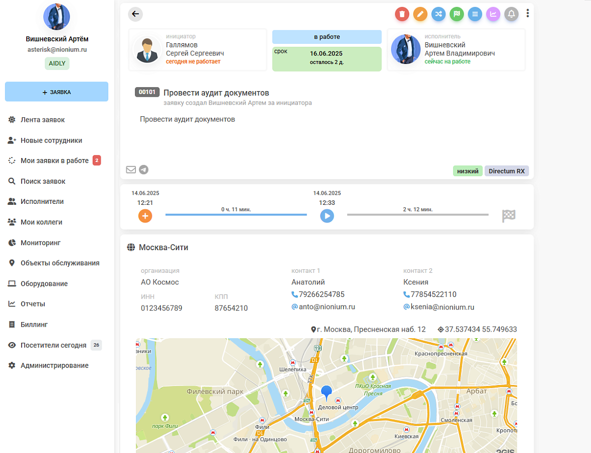Click the blue list lines icon
591x453 pixels.
(x=475, y=14)
